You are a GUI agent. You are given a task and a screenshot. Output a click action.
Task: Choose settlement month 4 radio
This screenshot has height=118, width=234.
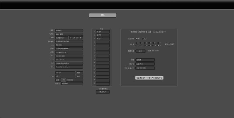(140, 46)
